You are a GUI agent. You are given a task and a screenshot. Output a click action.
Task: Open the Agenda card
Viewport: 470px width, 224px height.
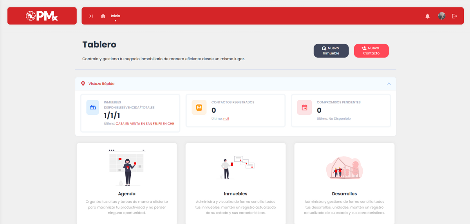(x=127, y=193)
